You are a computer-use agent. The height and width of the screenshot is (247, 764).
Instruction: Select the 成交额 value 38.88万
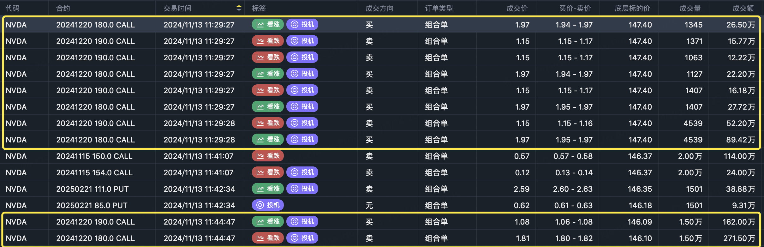pos(741,189)
